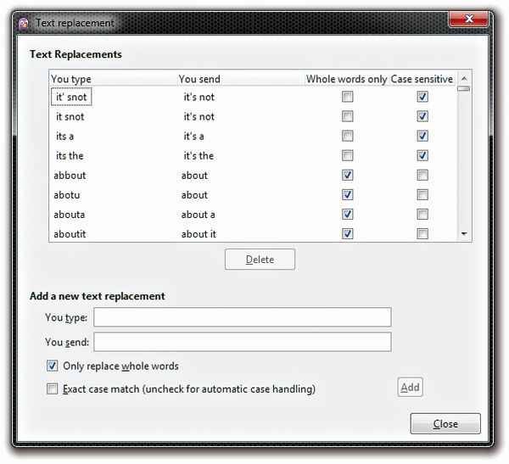
Task: Select the "aboutit" entry
Action: [x=70, y=234]
